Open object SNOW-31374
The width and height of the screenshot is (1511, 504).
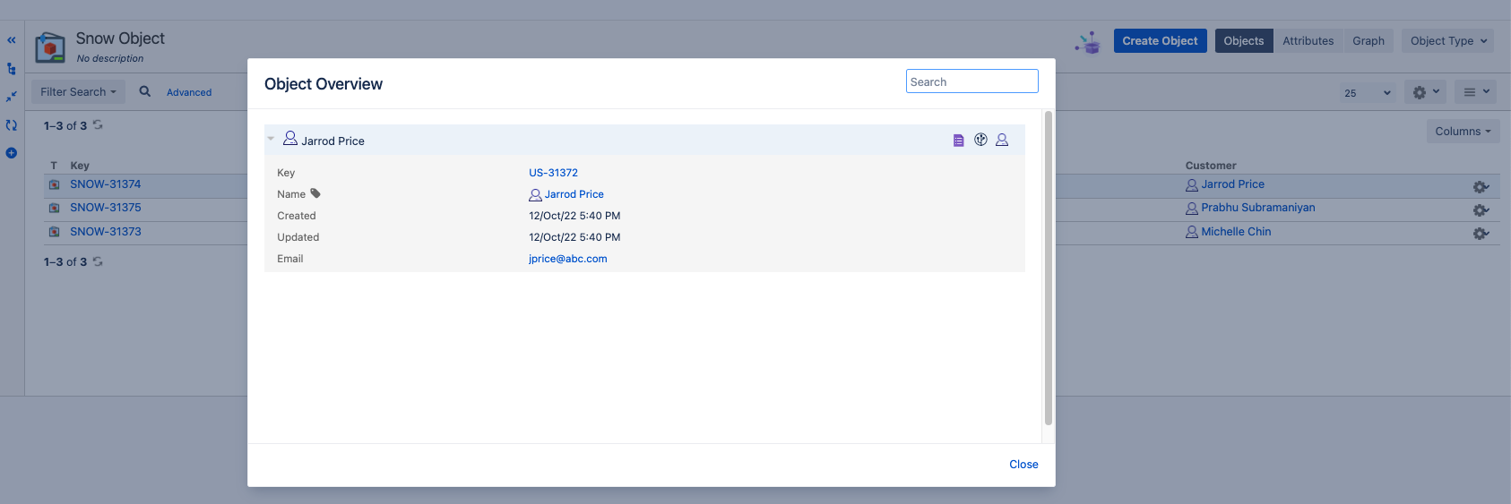coord(106,184)
